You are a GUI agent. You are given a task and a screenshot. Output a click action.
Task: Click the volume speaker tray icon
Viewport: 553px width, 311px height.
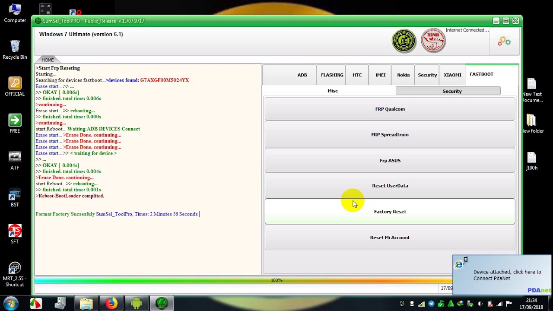coord(480,304)
